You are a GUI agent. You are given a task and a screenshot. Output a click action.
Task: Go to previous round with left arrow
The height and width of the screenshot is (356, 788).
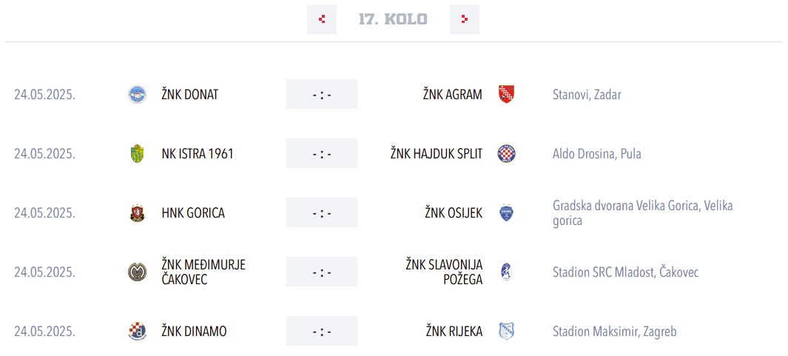click(x=322, y=19)
